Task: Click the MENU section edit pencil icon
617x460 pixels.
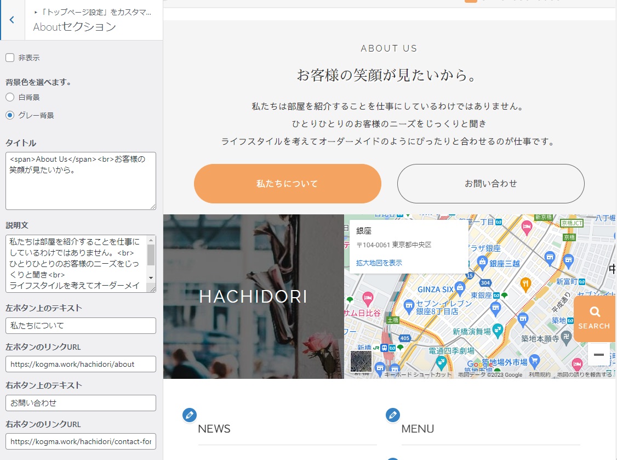Action: click(393, 414)
